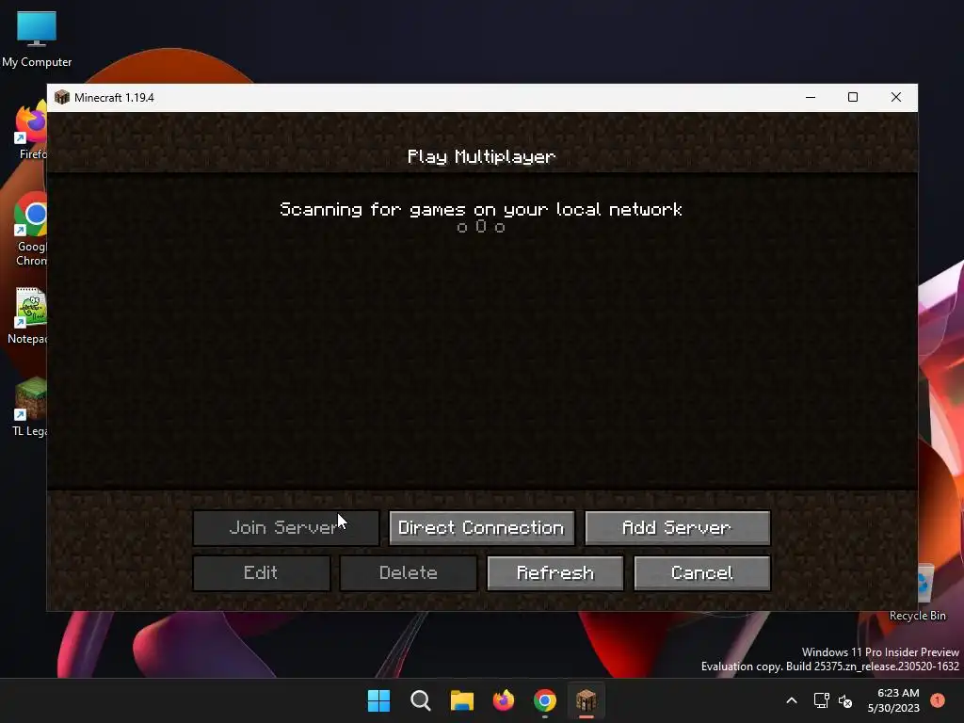
Task: Select the Recycle Bin desktop icon
Action: (921, 593)
